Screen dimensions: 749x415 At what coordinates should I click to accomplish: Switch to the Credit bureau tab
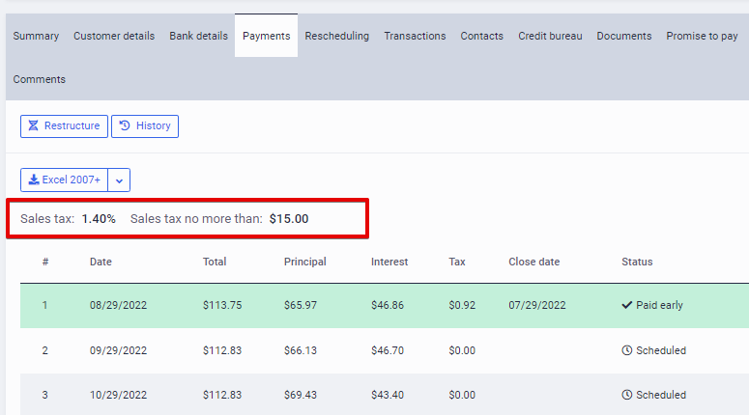point(550,36)
